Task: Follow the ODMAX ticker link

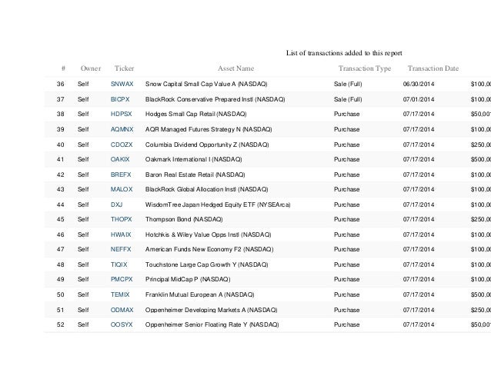Action: [122, 310]
